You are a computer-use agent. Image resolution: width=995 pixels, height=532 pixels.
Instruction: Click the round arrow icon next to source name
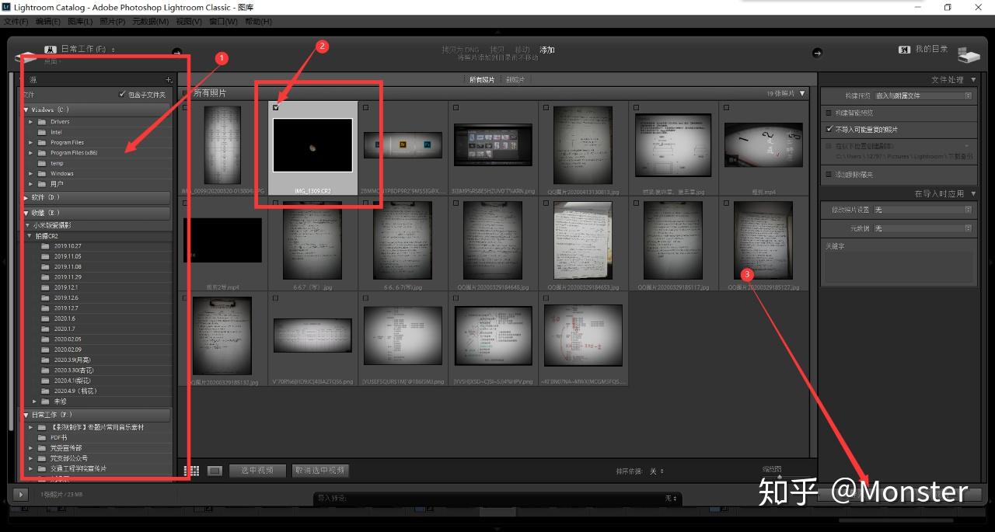176,52
